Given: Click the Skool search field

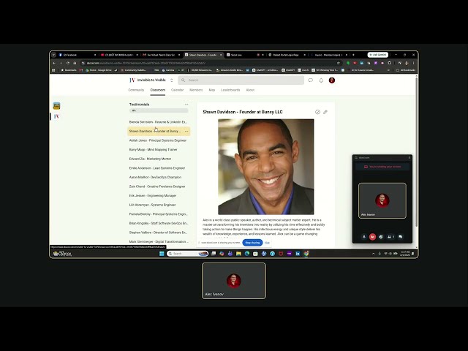Looking at the screenshot, I should pyautogui.click(x=241, y=80).
